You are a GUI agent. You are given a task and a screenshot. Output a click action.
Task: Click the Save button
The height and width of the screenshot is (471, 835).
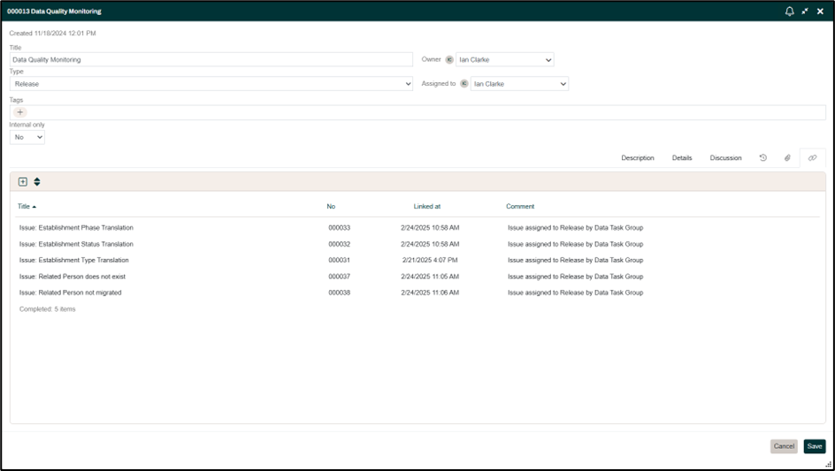coord(814,446)
